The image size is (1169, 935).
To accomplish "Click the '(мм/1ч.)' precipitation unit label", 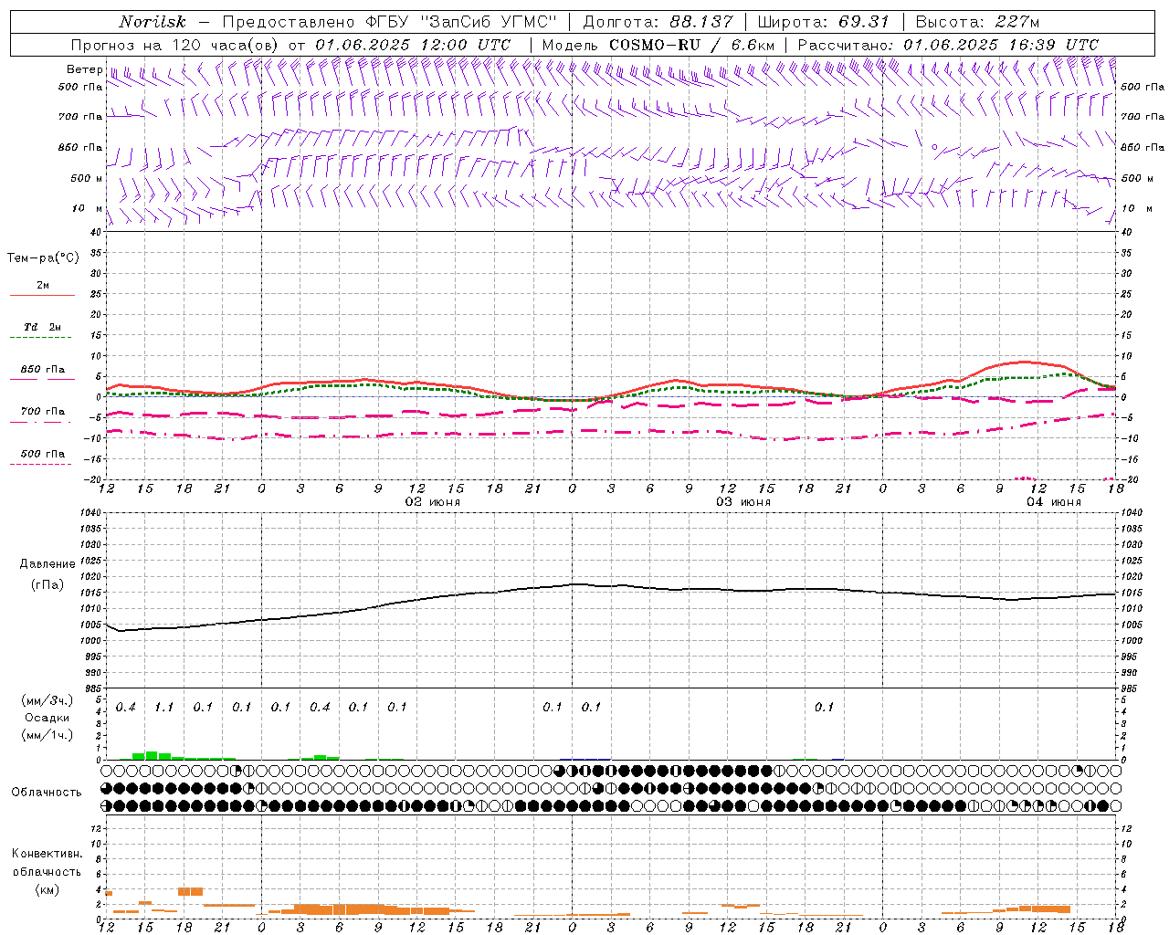I will click(47, 734).
